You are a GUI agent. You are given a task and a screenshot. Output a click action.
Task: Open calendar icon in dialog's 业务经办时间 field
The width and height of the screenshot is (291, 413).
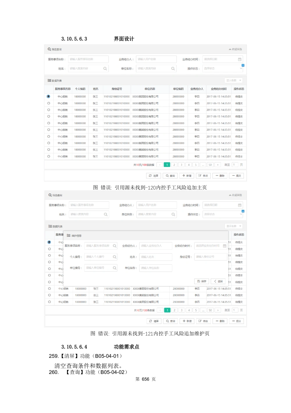tap(224, 246)
